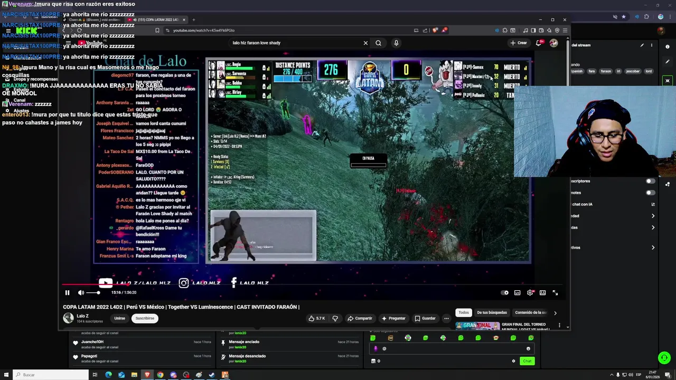Click the green Chat send button
The height and width of the screenshot is (380, 676).
click(527, 361)
